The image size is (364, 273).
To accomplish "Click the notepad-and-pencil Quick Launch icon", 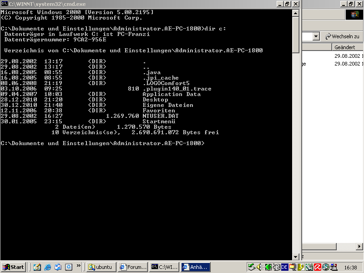I will point(37,267).
